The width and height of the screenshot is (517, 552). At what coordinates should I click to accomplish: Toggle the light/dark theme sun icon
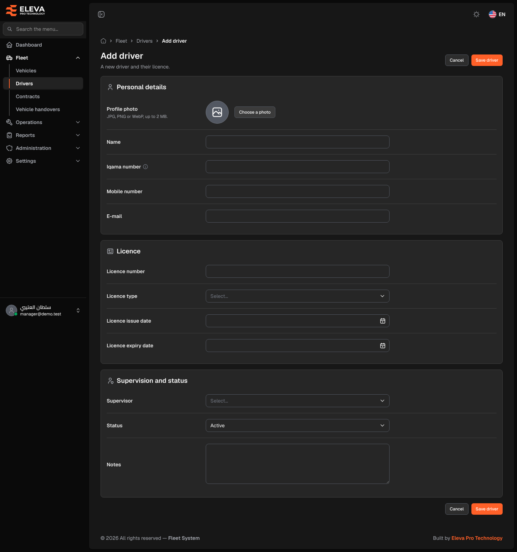pos(476,14)
